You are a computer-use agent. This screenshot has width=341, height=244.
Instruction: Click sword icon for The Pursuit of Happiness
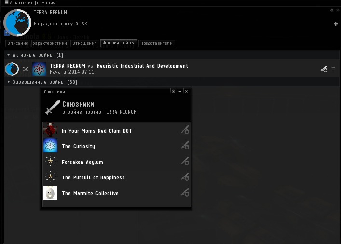(185, 177)
